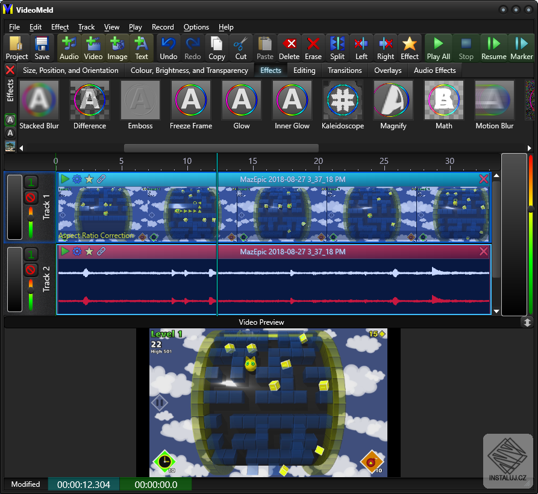The image size is (538, 494).
Task: Close the effects panel with red X
Action: [x=10, y=70]
